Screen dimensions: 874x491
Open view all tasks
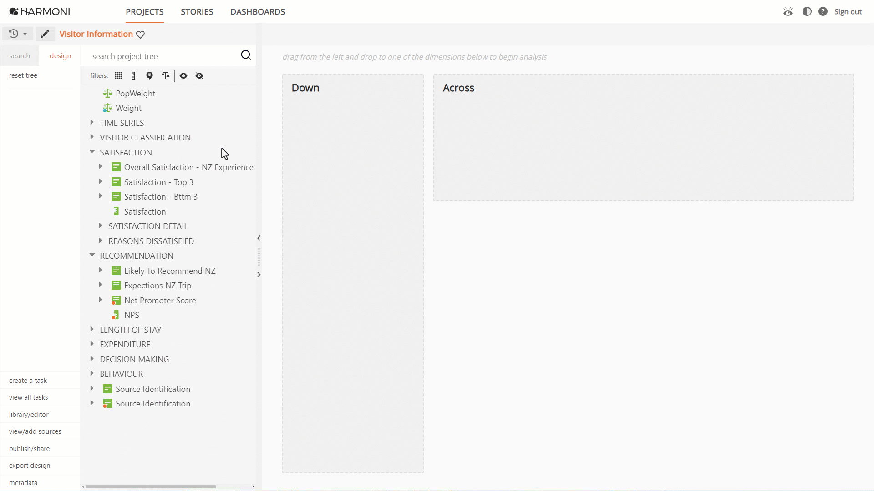pyautogui.click(x=28, y=397)
